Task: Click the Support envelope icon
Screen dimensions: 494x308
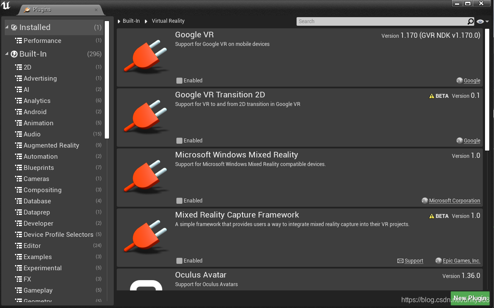Action: [x=400, y=261]
